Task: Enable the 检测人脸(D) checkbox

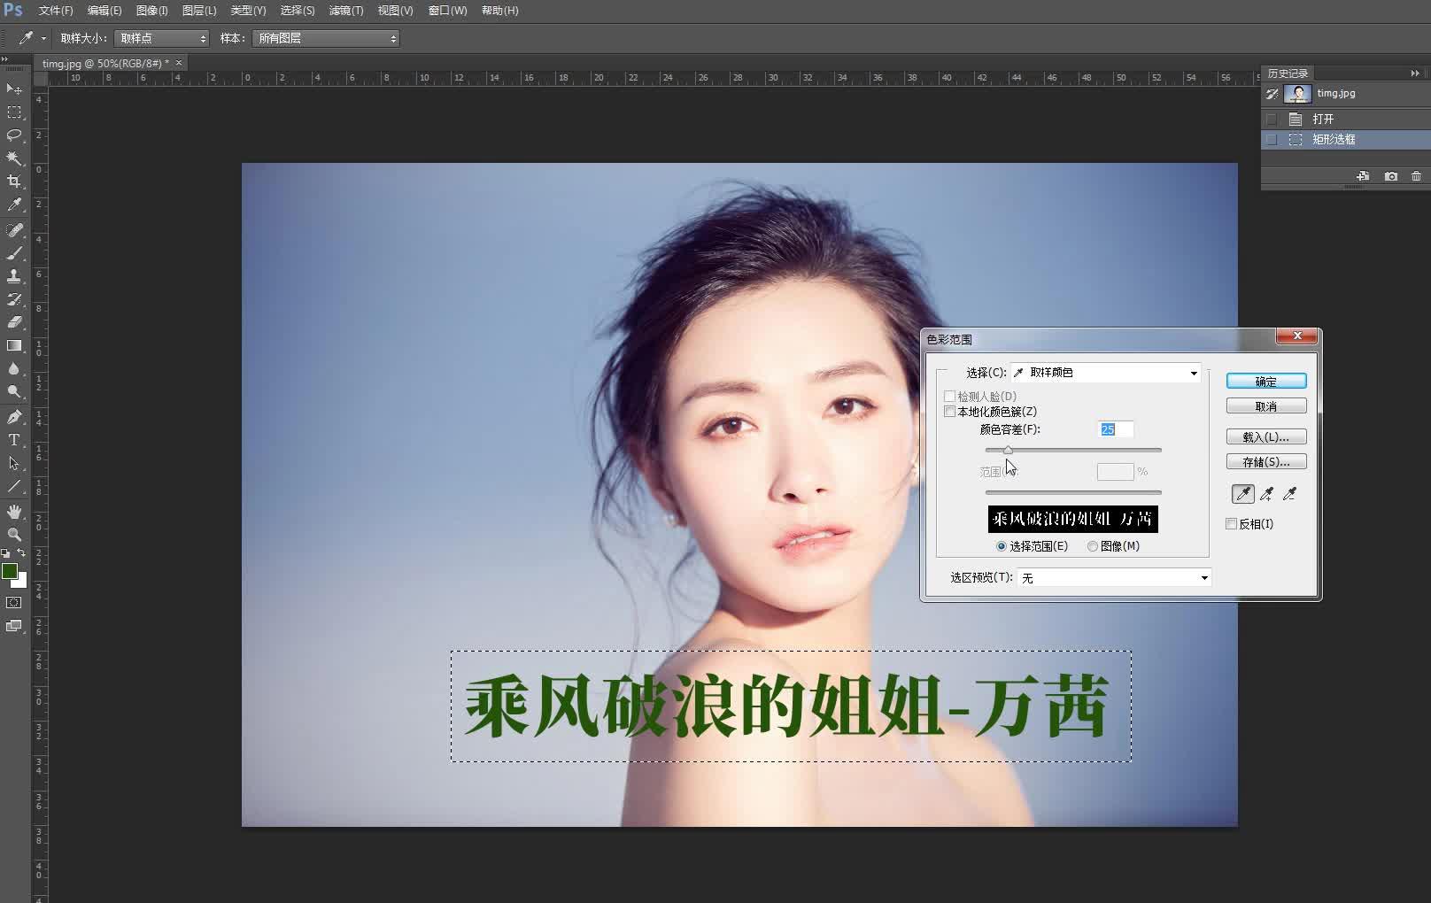Action: tap(949, 396)
